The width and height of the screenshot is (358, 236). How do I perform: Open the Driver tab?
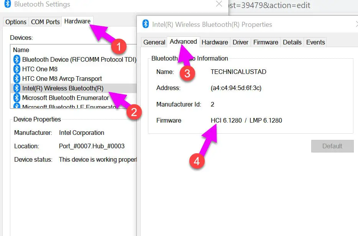tap(240, 42)
